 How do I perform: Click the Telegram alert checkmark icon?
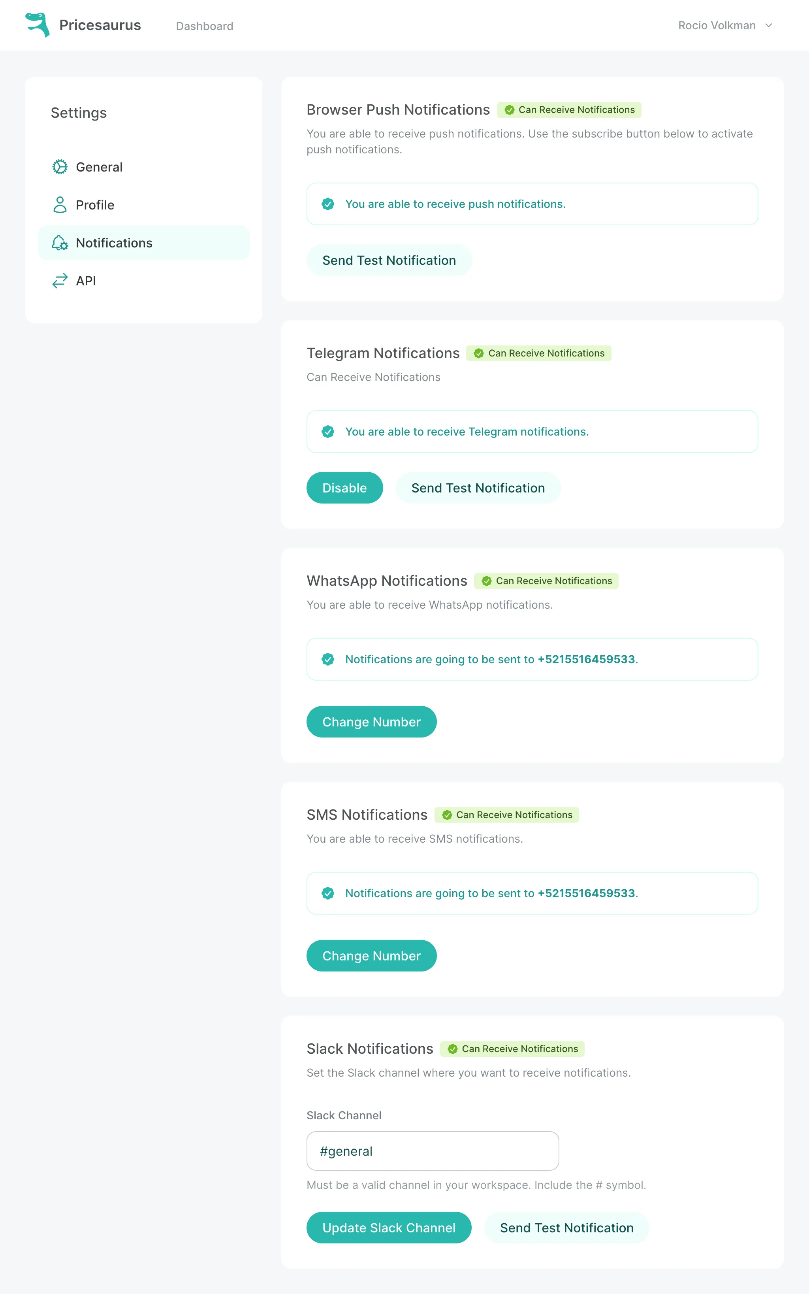(x=328, y=432)
